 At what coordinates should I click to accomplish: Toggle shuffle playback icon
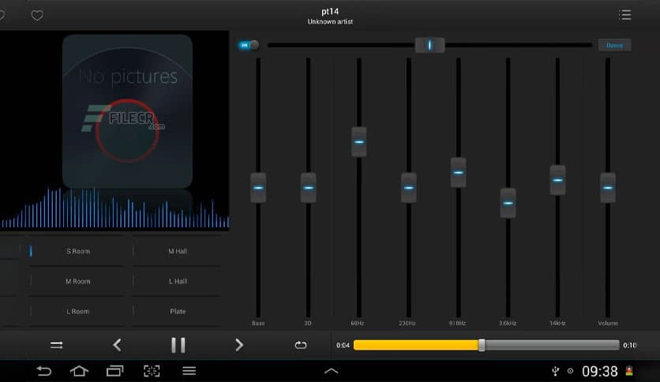click(56, 346)
